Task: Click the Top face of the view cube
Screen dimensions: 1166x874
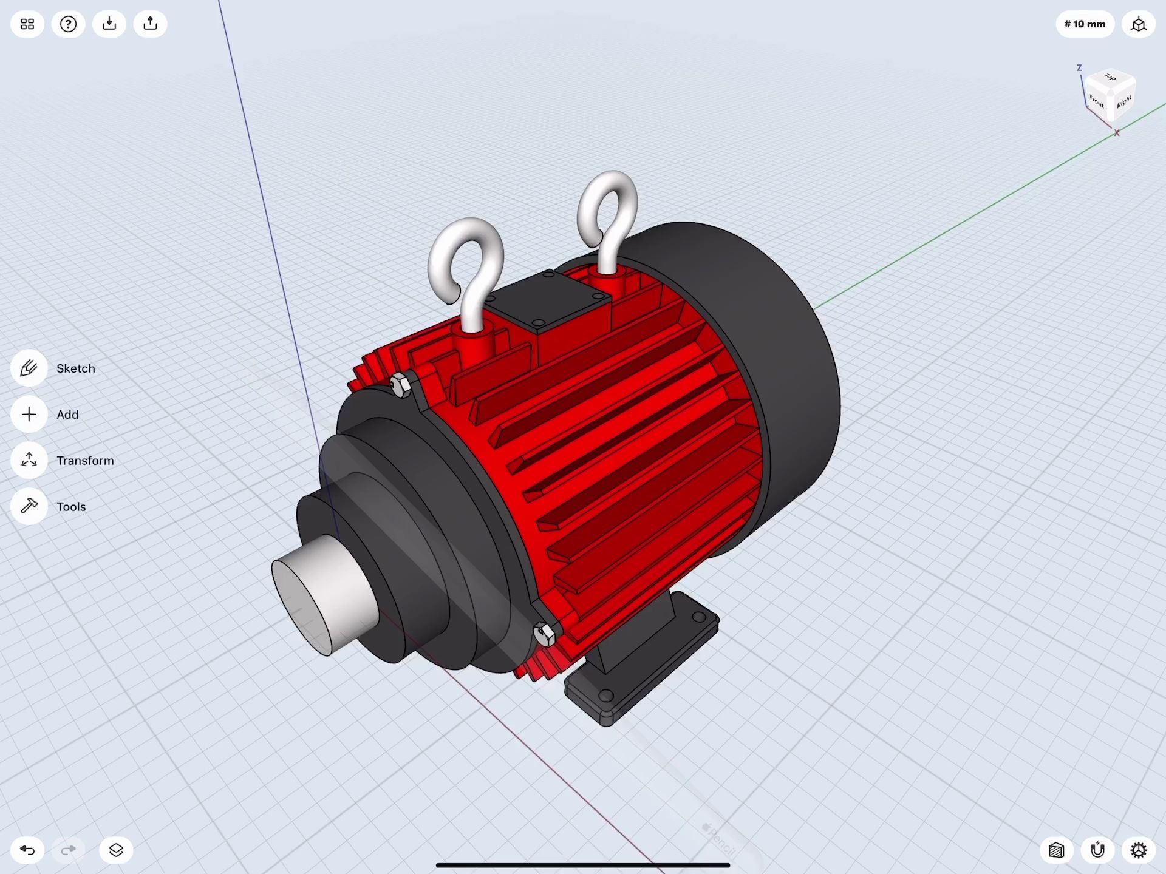Action: pos(1111,78)
